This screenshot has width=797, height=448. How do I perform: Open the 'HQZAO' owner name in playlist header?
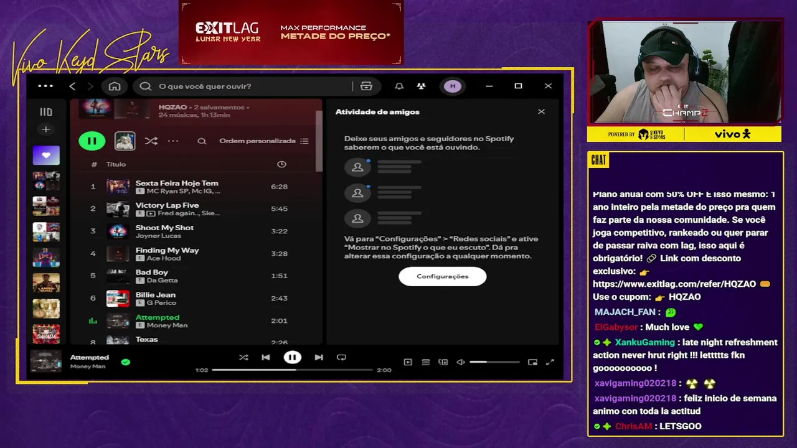172,107
